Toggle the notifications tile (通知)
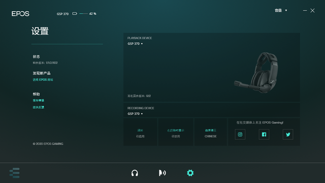 [x=140, y=132]
